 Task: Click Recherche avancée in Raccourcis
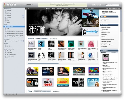(106, 27)
